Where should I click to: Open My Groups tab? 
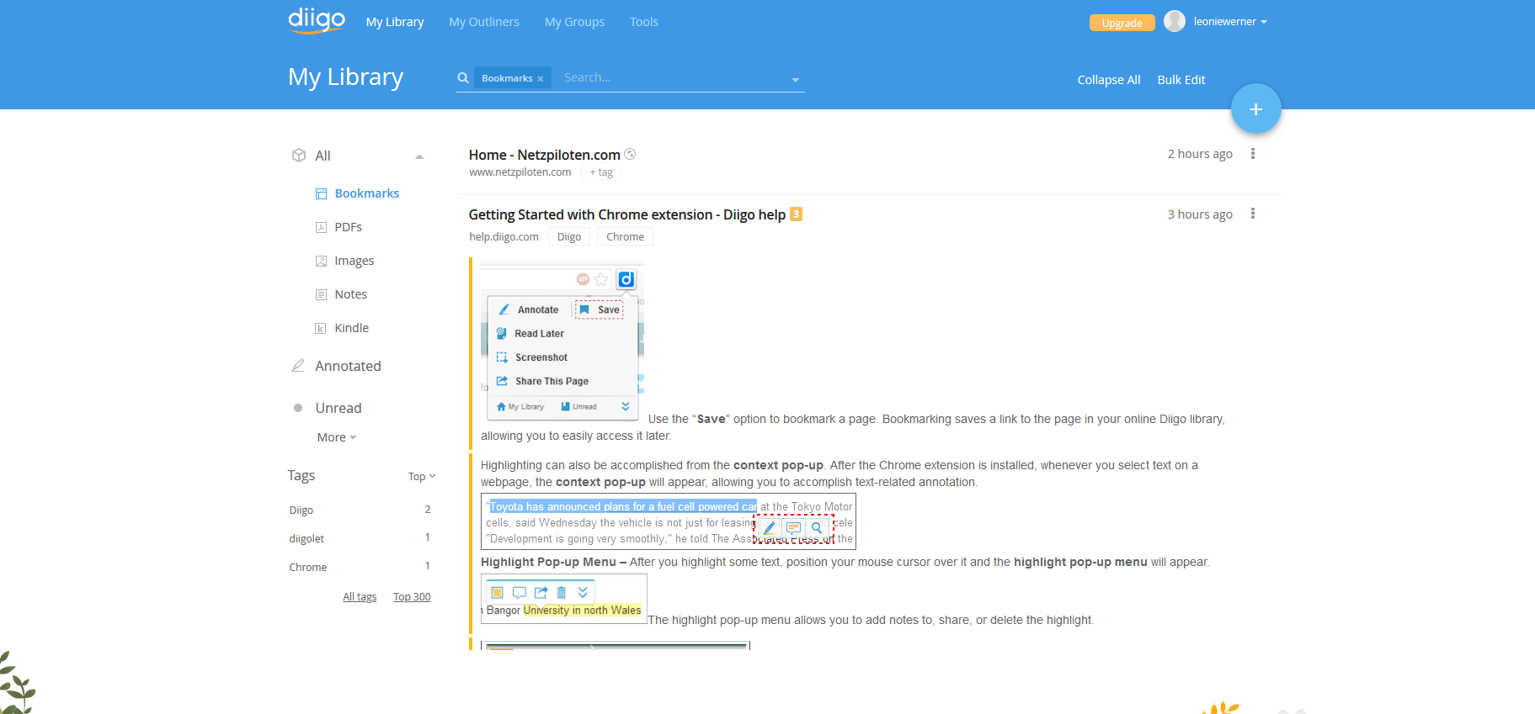click(x=574, y=22)
